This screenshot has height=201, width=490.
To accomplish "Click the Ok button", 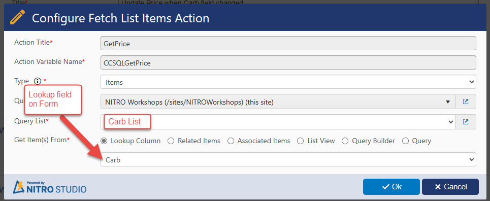I will pos(391,187).
